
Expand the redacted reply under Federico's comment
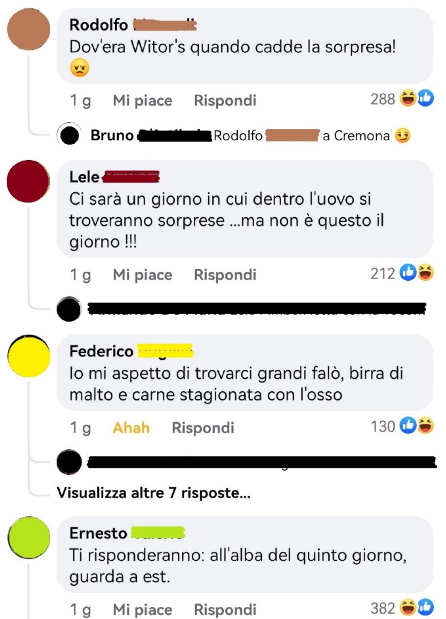247,462
